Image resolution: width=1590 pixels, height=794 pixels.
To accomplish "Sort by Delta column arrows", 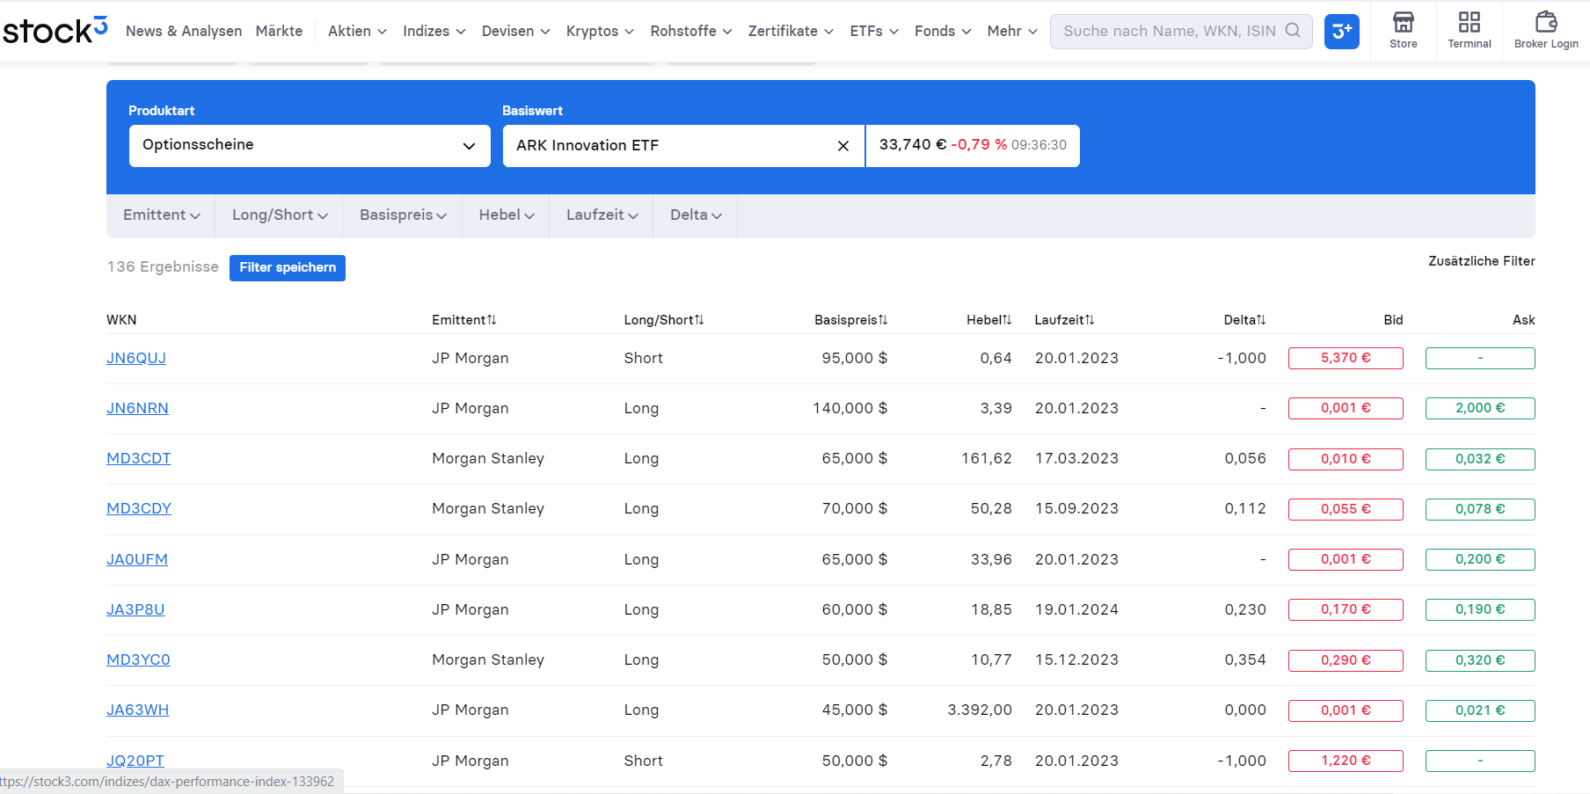I will (x=1261, y=320).
